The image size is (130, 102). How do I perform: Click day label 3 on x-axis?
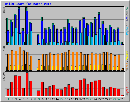pos(16,99)
